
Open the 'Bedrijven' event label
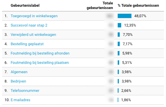pyautogui.click(x=18, y=81)
